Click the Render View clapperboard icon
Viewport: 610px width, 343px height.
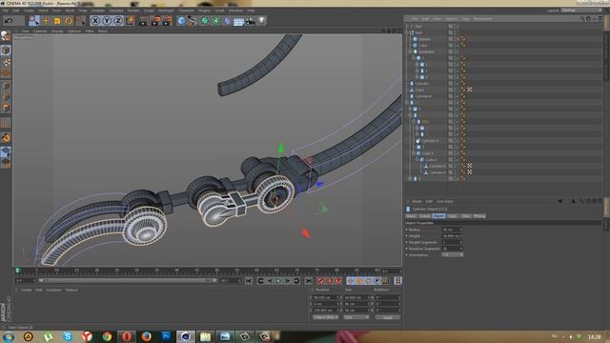144,20
